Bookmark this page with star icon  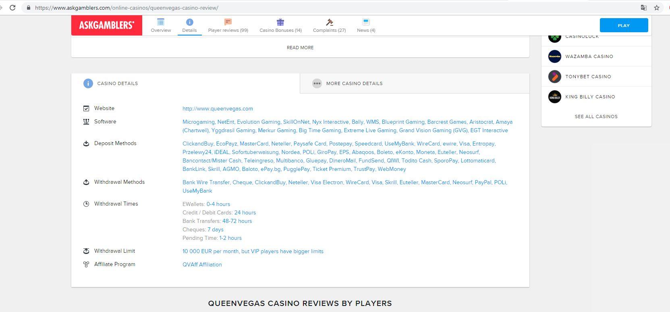coord(657,8)
